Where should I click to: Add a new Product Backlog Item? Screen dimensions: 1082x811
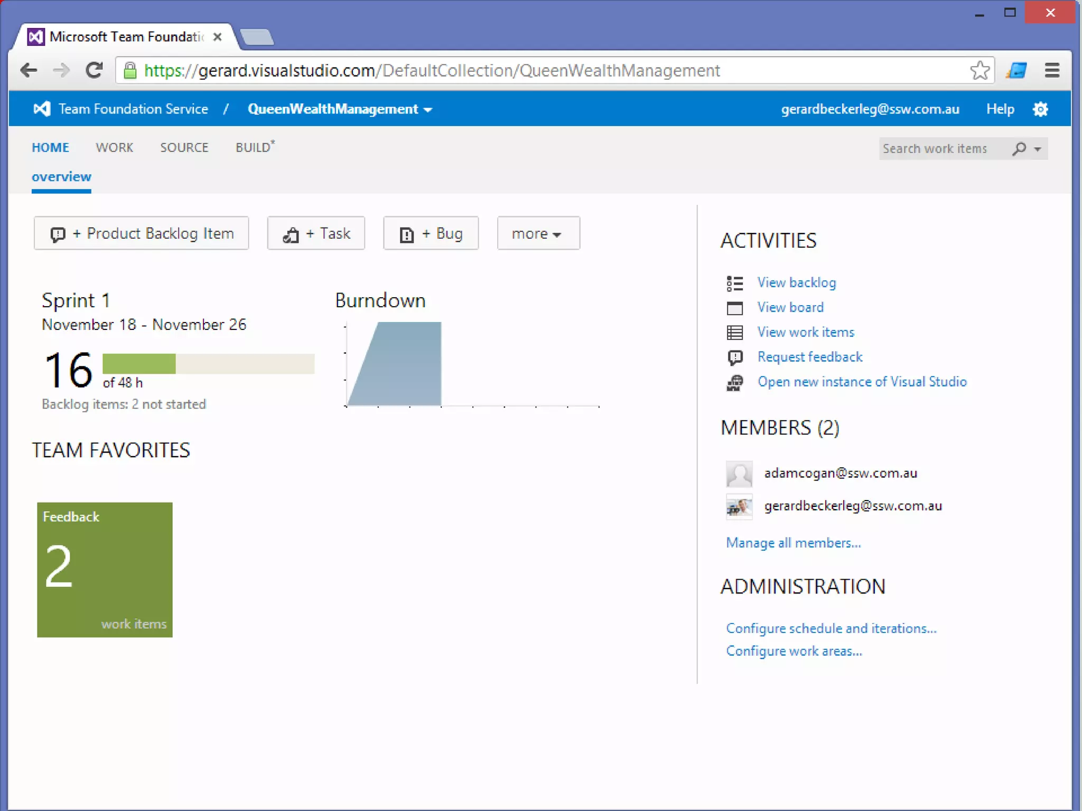pos(141,233)
